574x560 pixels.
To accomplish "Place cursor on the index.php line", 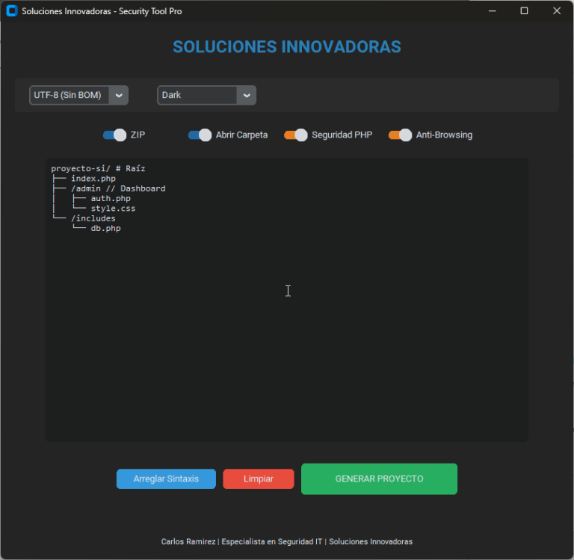I will [93, 179].
